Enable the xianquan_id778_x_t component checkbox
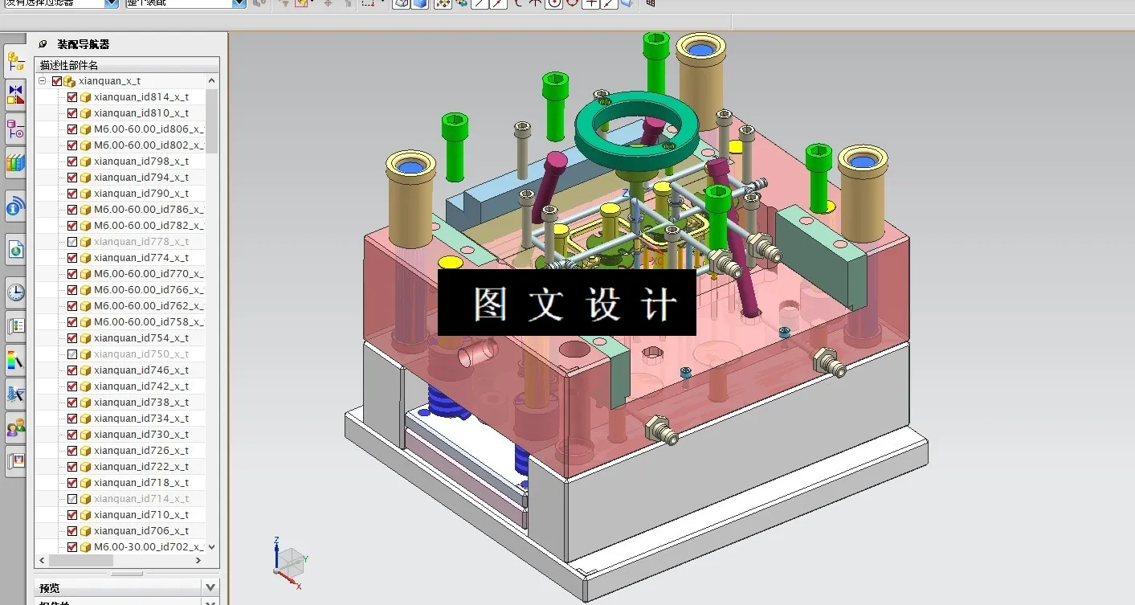Viewport: 1135px width, 605px height. (71, 241)
